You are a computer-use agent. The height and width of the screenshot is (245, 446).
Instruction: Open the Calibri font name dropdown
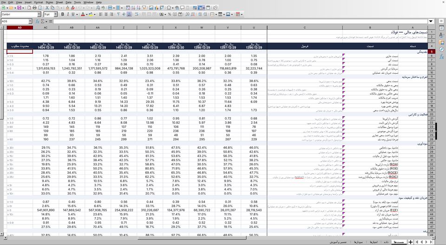[x=39, y=14]
